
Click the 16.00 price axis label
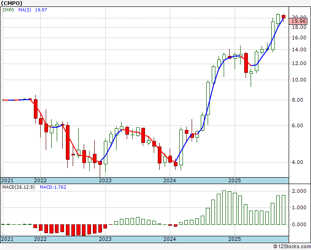click(x=299, y=38)
